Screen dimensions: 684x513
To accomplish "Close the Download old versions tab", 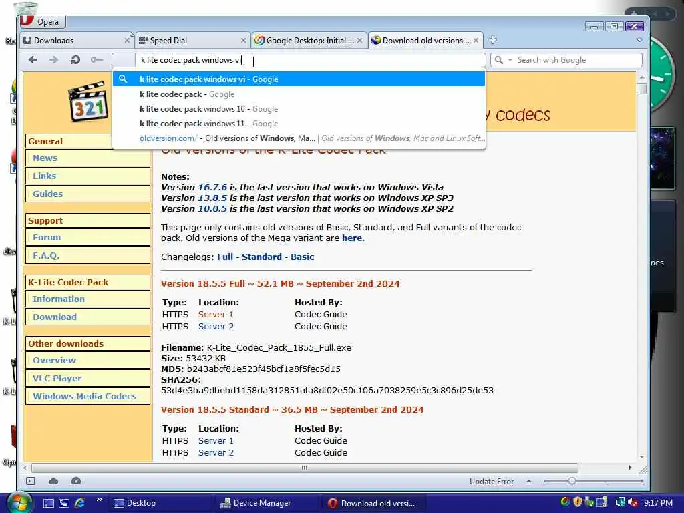I will tap(476, 41).
